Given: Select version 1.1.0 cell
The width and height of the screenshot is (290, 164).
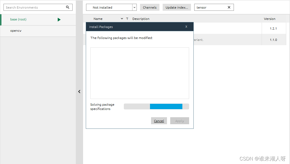Looking at the screenshot, I should point(273,40).
